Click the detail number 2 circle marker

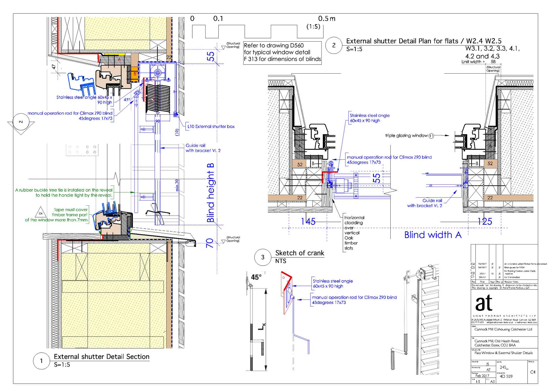[334, 45]
